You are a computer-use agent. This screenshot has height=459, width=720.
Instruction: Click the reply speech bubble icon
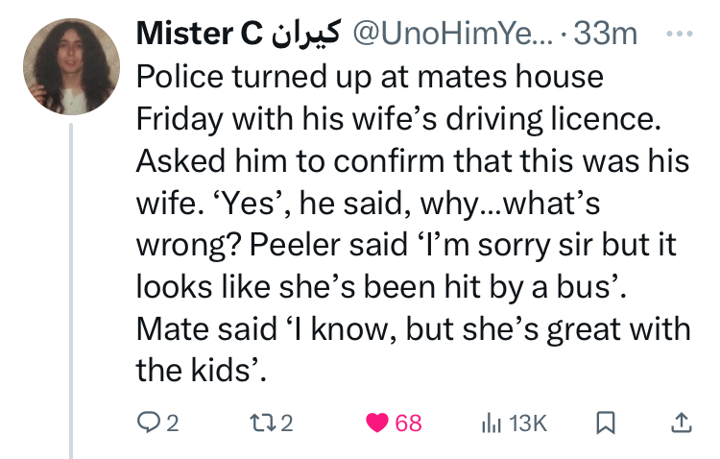click(x=149, y=423)
